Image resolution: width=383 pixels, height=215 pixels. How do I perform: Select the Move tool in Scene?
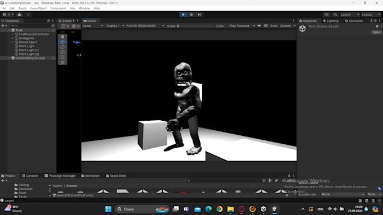(63, 42)
